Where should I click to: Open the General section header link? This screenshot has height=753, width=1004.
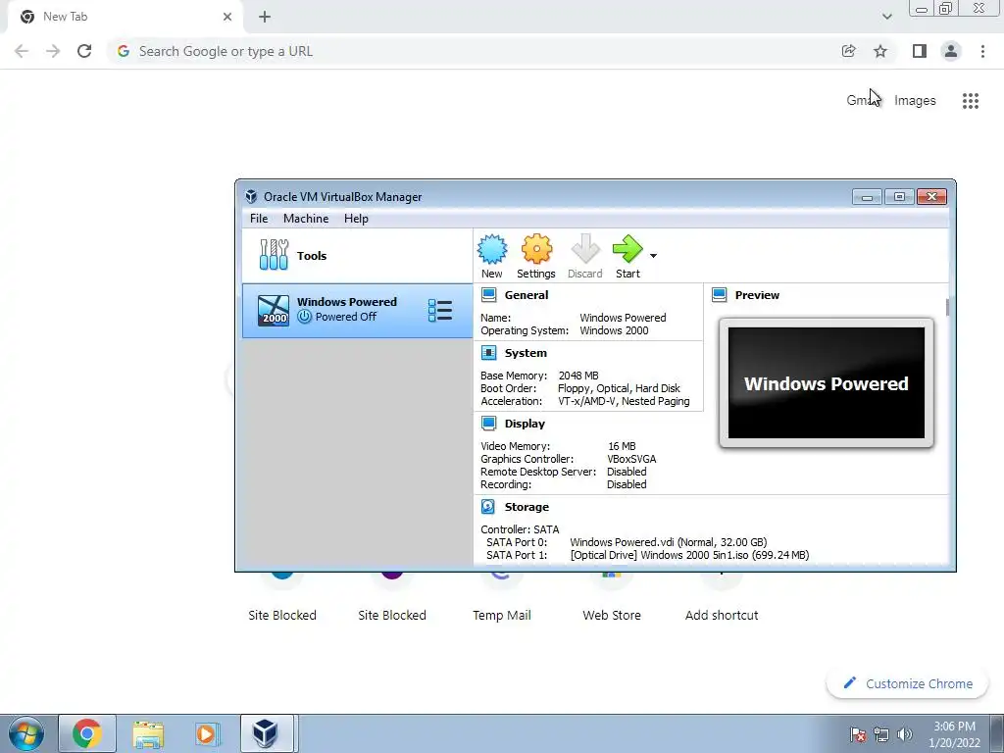pos(527,295)
